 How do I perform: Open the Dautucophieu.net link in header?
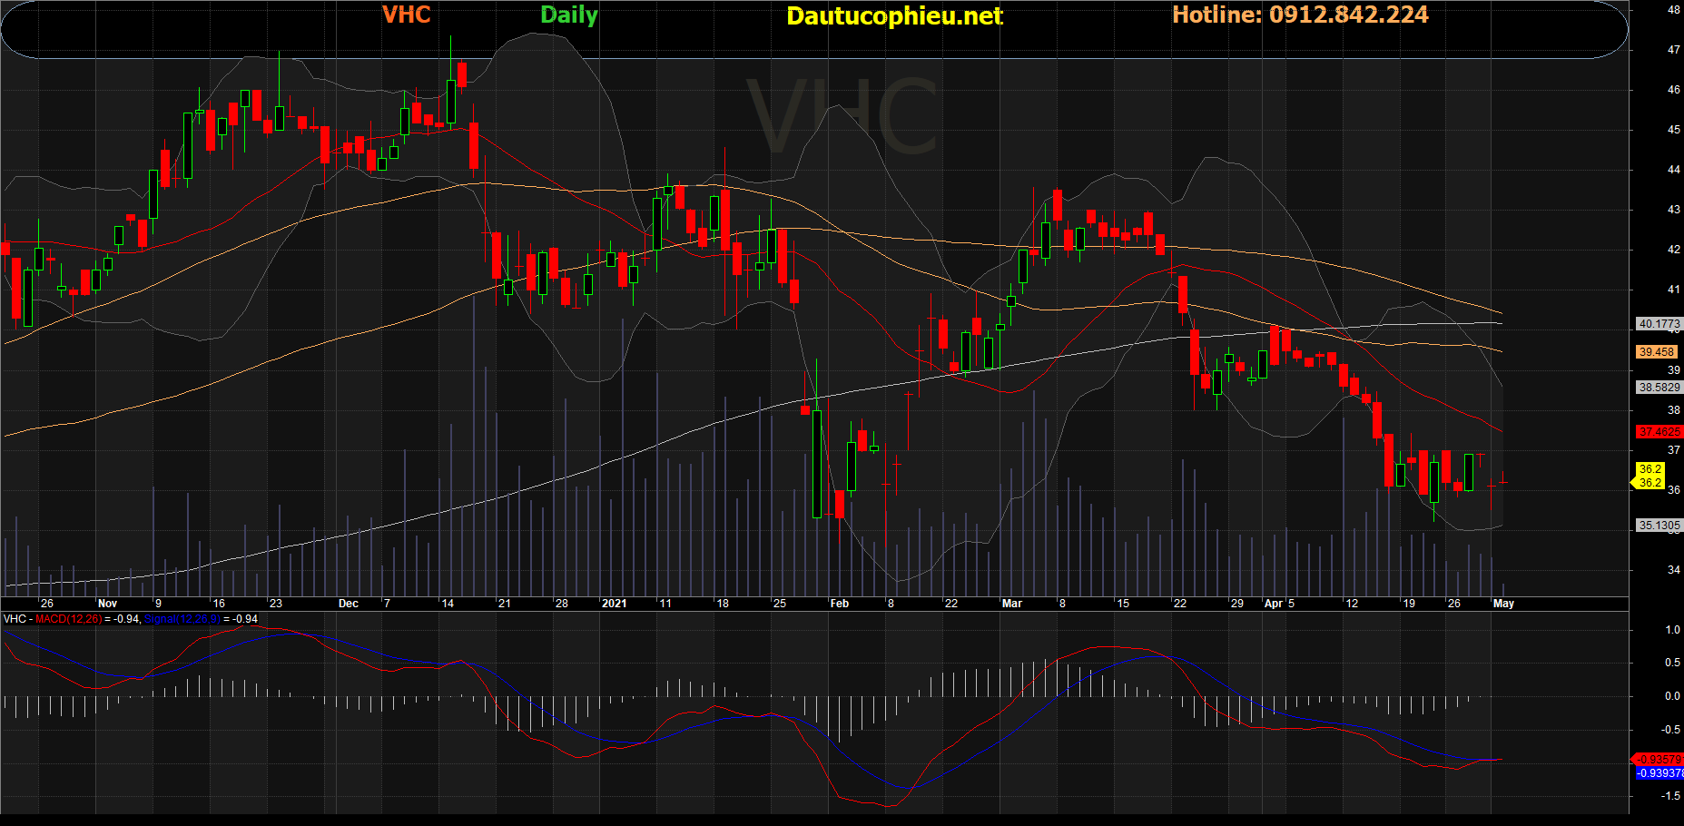pos(893,16)
